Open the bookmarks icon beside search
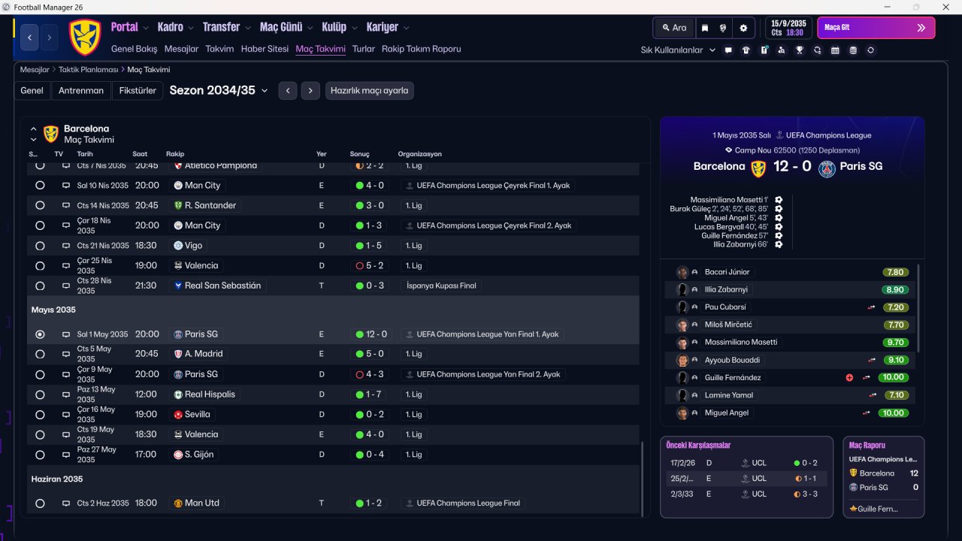Screen dimensions: 962x541 [x=705, y=28]
